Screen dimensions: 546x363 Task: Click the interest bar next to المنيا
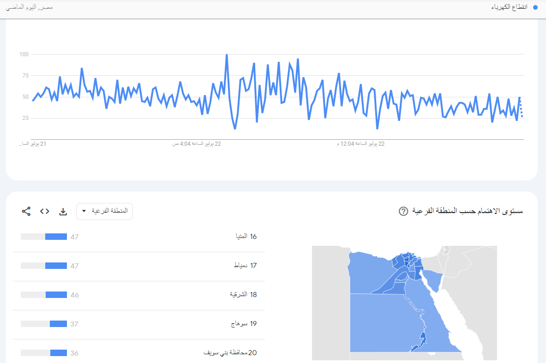point(44,237)
